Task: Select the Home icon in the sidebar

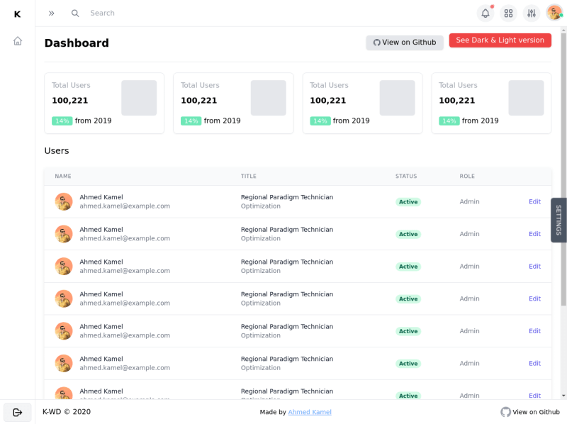Action: click(x=17, y=40)
